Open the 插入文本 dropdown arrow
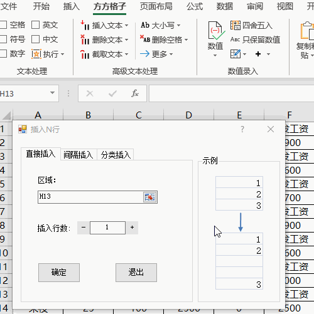The image size is (314, 314). [126, 26]
